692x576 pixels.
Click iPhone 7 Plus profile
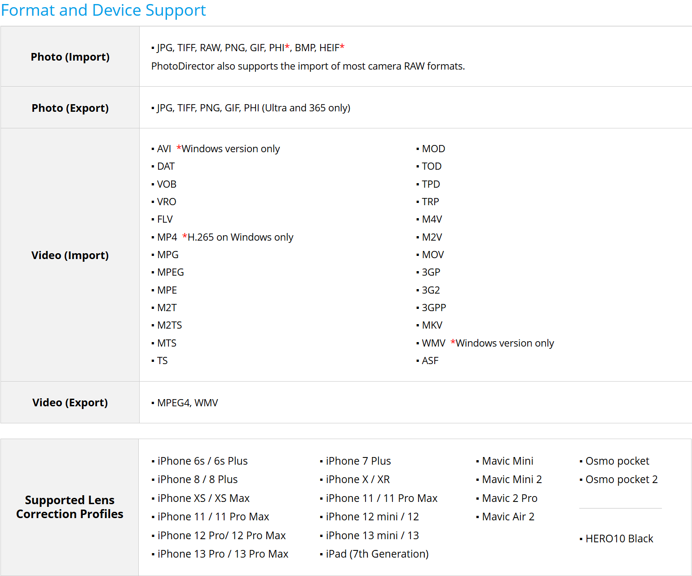[x=358, y=461]
